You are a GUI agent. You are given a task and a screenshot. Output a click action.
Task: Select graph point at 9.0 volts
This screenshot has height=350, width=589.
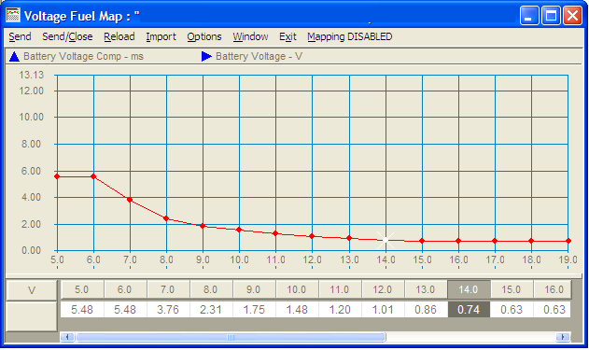point(203,226)
